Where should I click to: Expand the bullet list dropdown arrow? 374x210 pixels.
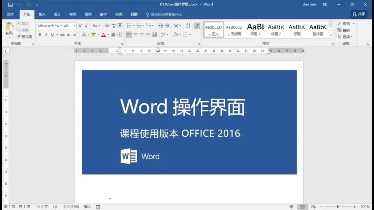[x=133, y=26]
